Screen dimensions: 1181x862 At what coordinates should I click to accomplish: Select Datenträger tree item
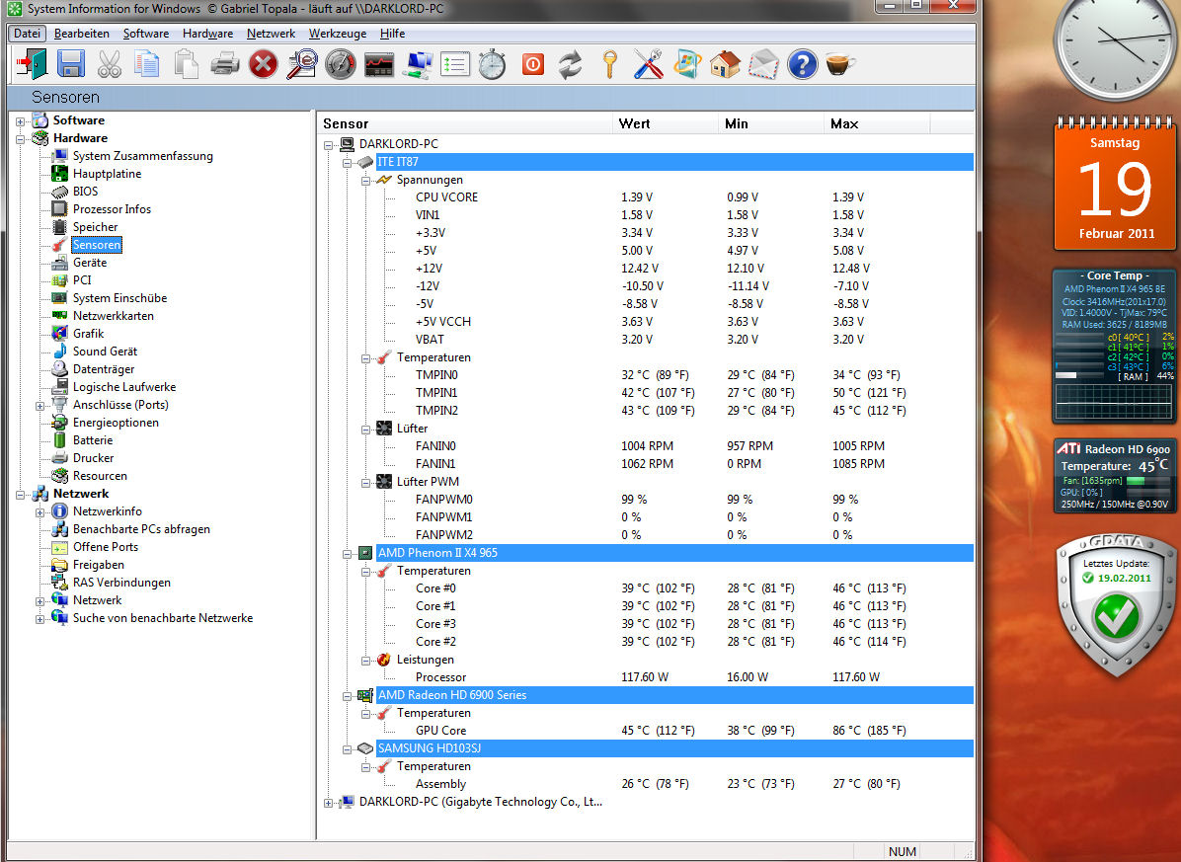[103, 369]
